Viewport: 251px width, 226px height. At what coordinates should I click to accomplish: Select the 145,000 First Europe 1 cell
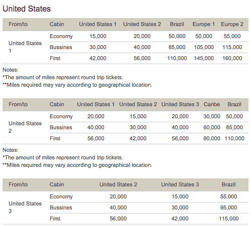[204, 58]
